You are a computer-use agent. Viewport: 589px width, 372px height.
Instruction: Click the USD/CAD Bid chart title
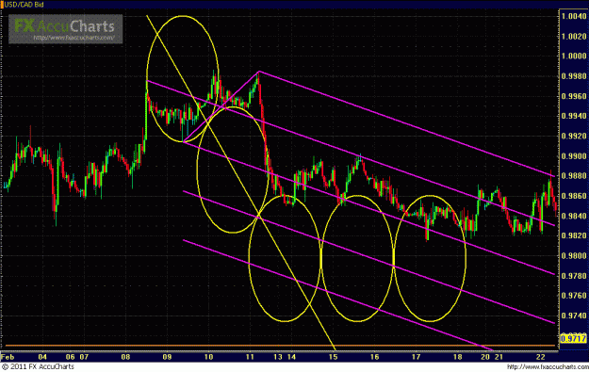[25, 5]
